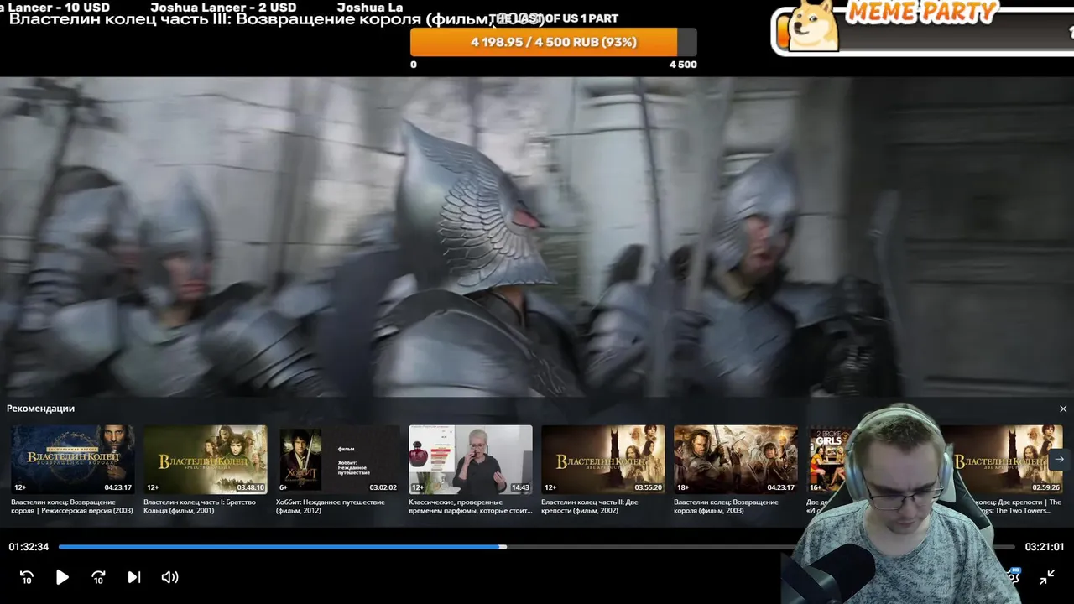1074x604 pixels.
Task: Click title 'Властелин колец часть II: Две крепости'
Action: click(589, 506)
